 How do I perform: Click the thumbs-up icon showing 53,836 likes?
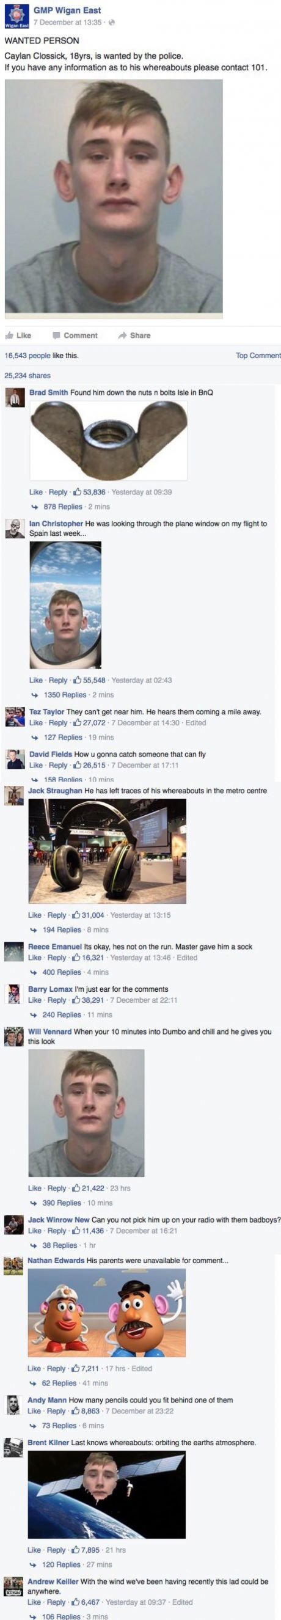[78, 492]
